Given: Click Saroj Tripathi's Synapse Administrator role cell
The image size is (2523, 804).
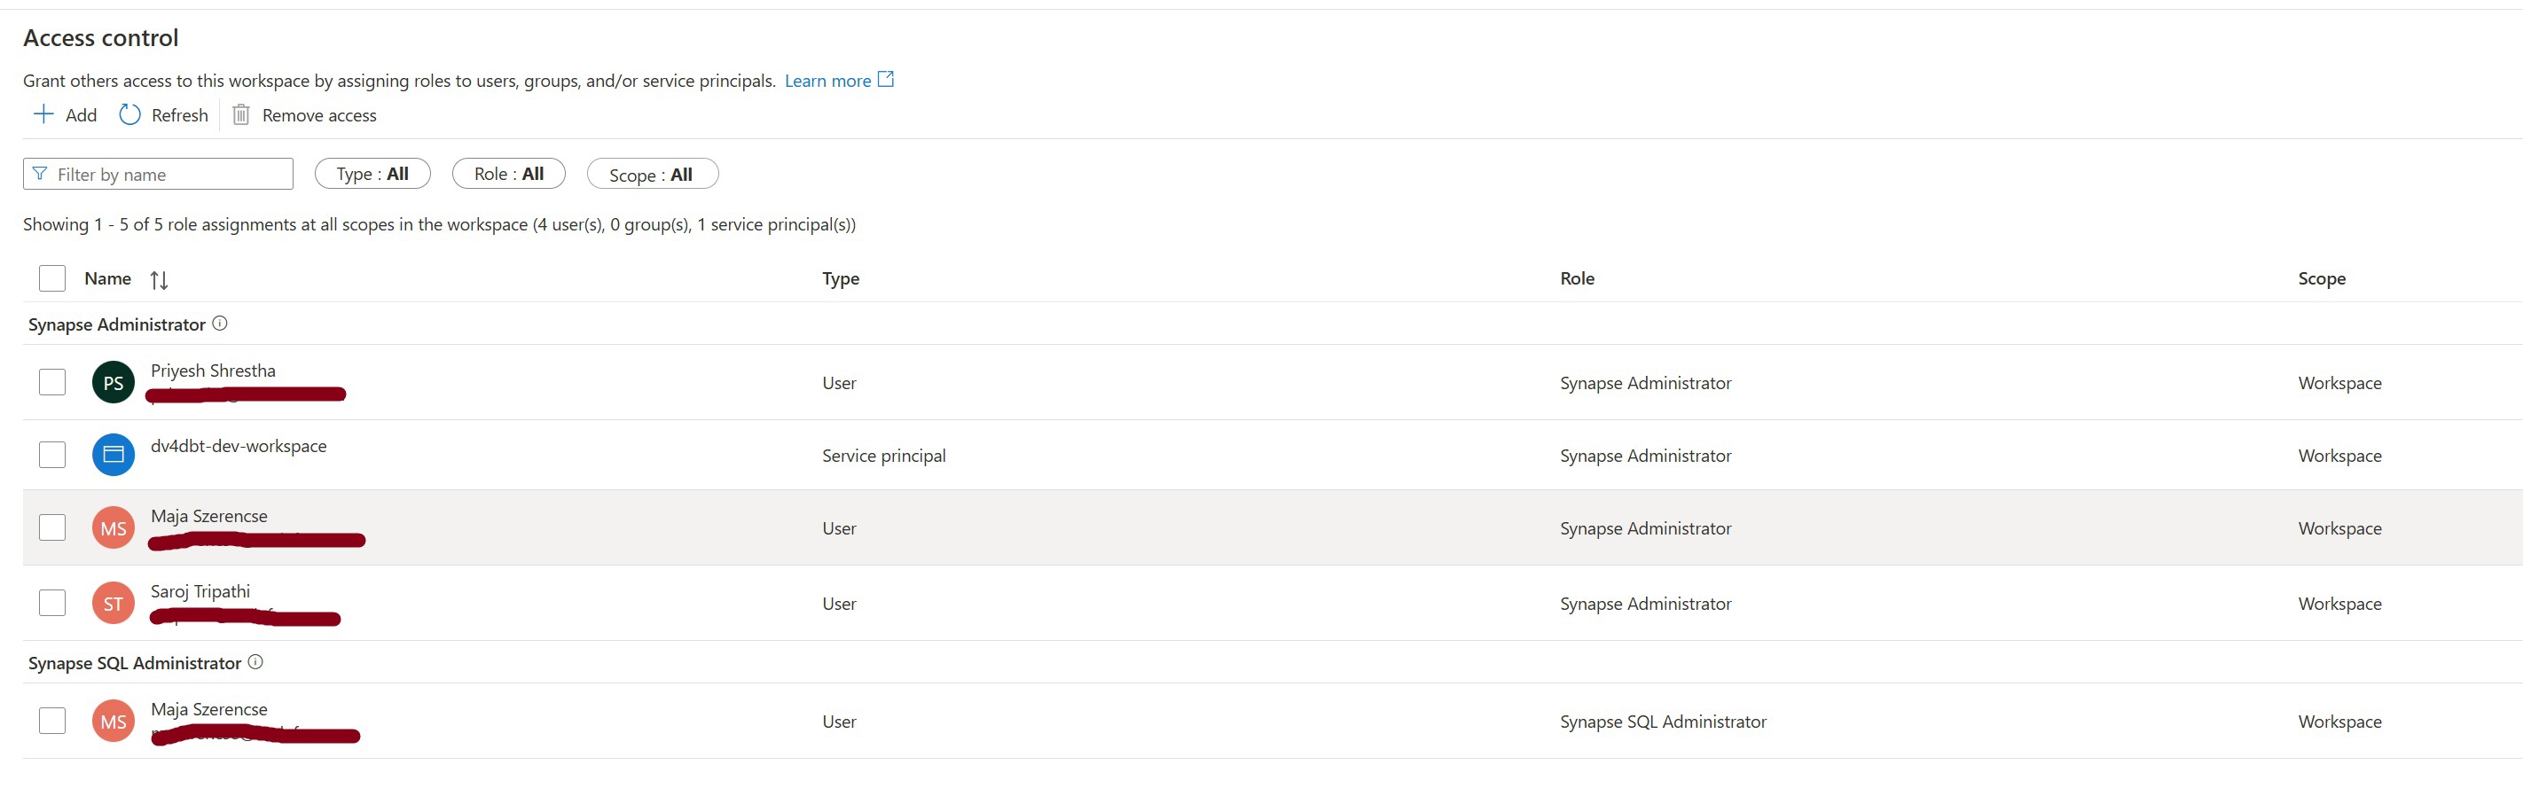Looking at the screenshot, I should pos(1645,604).
